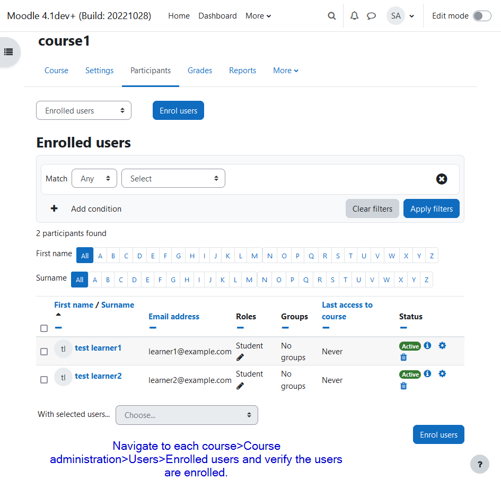Filter Surname by letter L

point(235,280)
